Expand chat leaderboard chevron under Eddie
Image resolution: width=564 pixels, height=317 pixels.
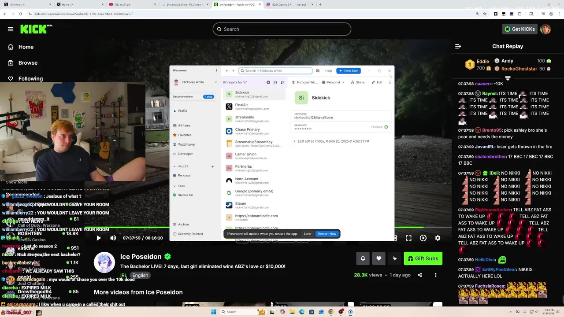pos(508,78)
